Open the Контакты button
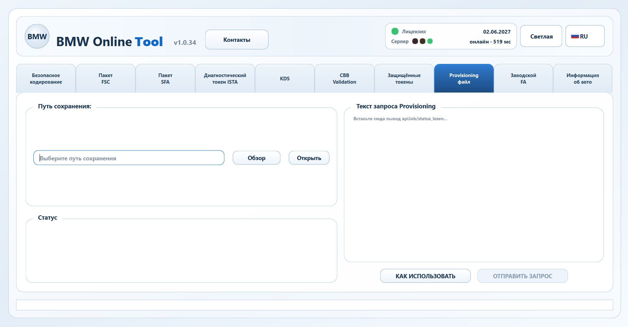Screen dimensions: 628x327 click(x=237, y=40)
